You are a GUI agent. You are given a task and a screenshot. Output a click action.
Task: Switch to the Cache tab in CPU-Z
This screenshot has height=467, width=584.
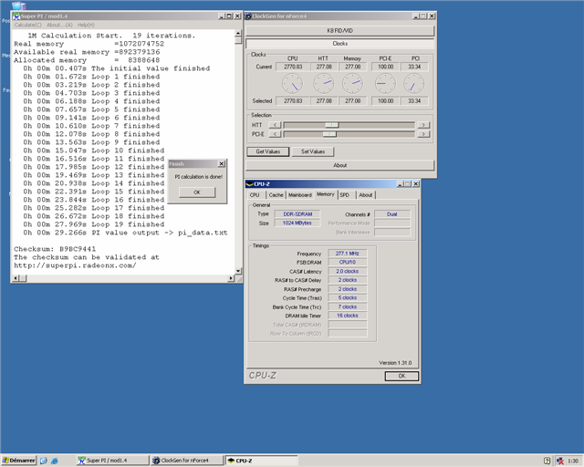tap(276, 194)
